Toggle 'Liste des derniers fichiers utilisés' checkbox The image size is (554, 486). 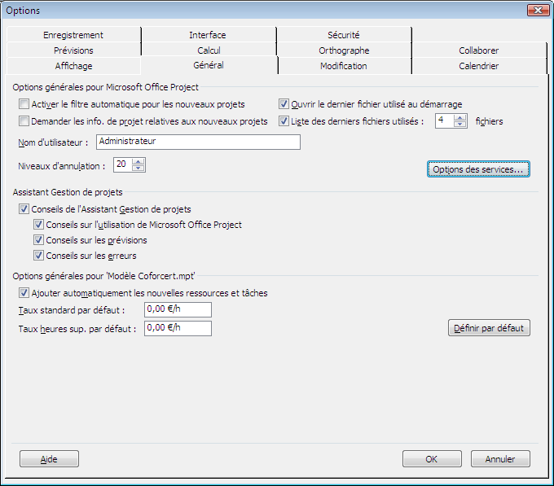click(284, 121)
